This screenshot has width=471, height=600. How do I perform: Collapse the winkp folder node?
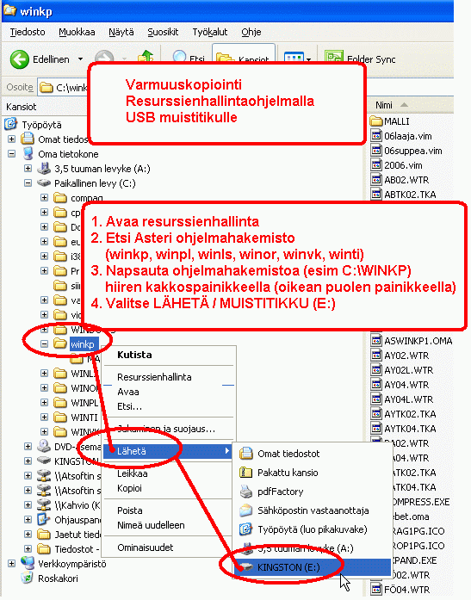(x=45, y=344)
